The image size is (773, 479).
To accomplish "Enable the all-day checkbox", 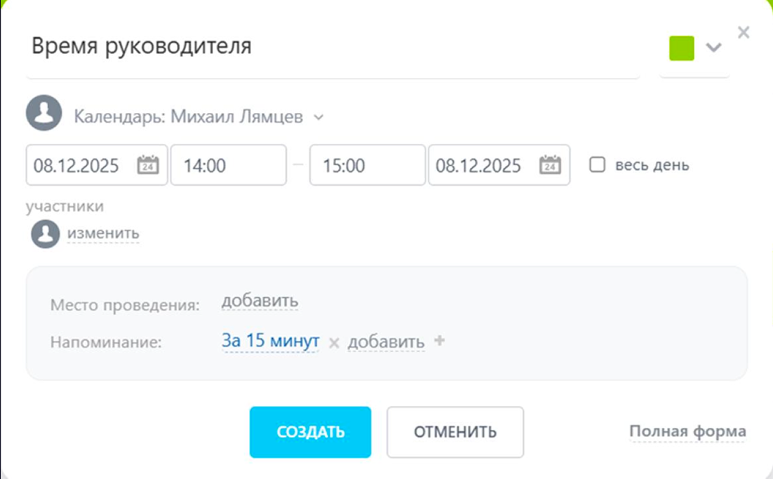I will coord(597,165).
